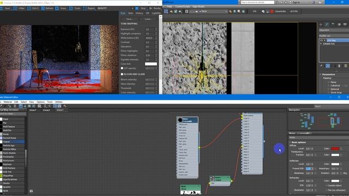
Task: Click Configure Modifier Sets icon
Action: [345, 66]
